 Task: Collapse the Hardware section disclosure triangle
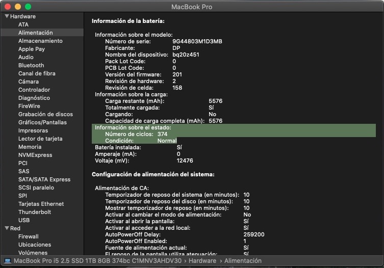pos(7,16)
